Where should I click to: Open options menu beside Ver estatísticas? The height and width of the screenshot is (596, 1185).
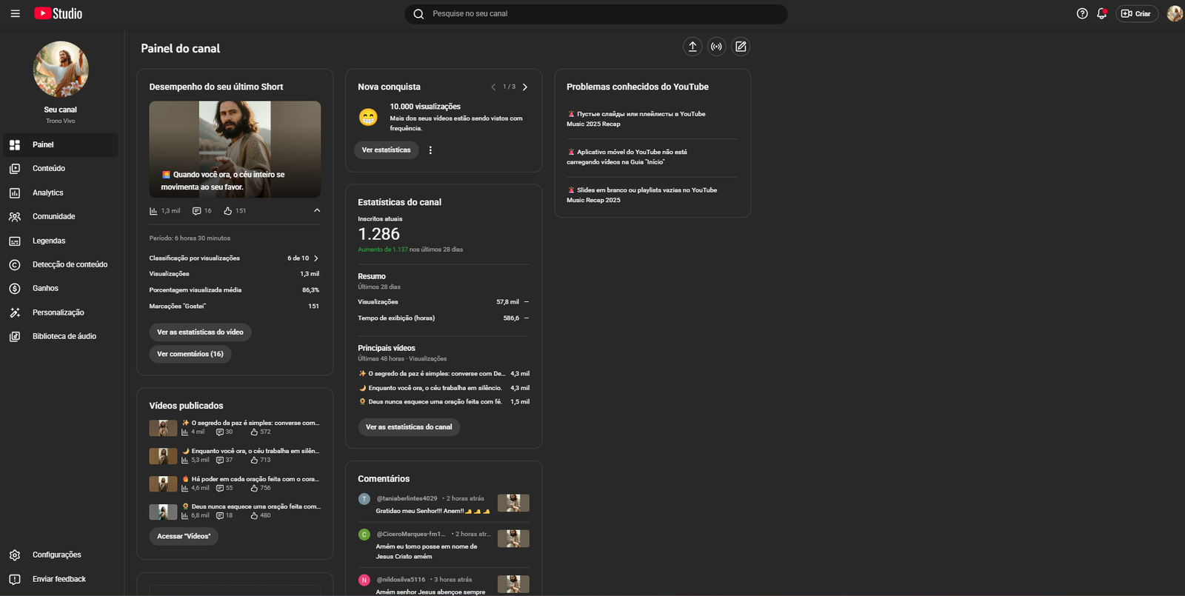(x=430, y=150)
